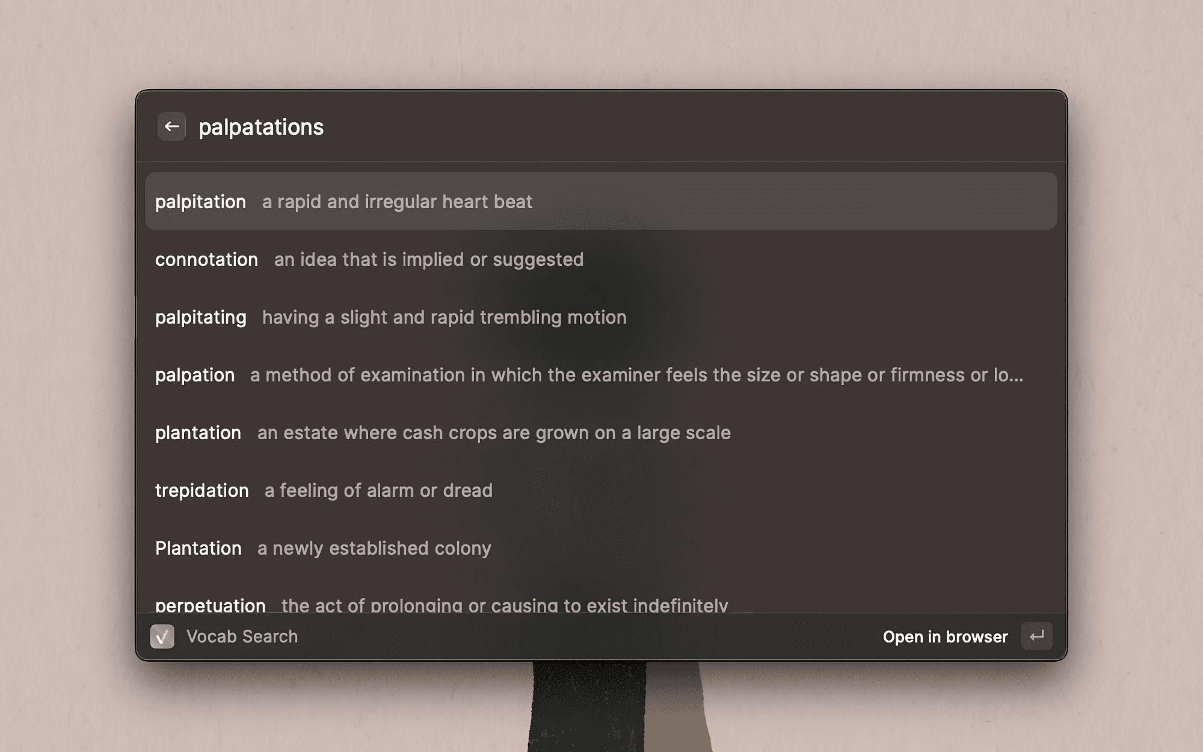Choose the partially visible "perpetuation" entry

pyautogui.click(x=210, y=605)
